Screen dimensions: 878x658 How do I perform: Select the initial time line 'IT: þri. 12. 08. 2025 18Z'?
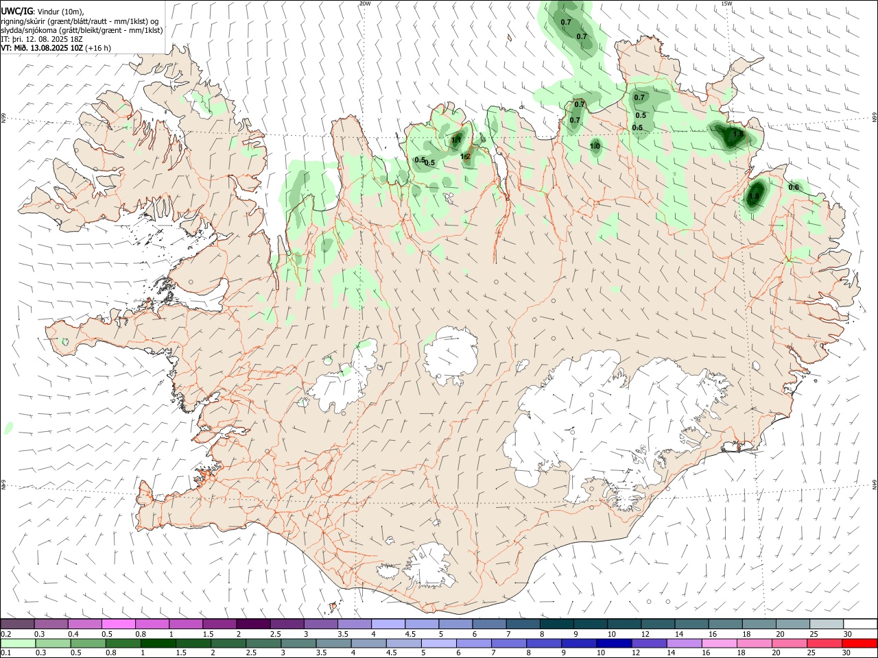[x=42, y=39]
